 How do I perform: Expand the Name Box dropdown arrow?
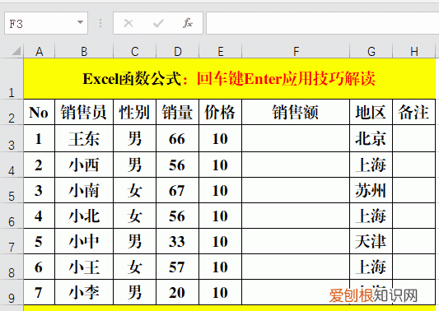point(81,22)
